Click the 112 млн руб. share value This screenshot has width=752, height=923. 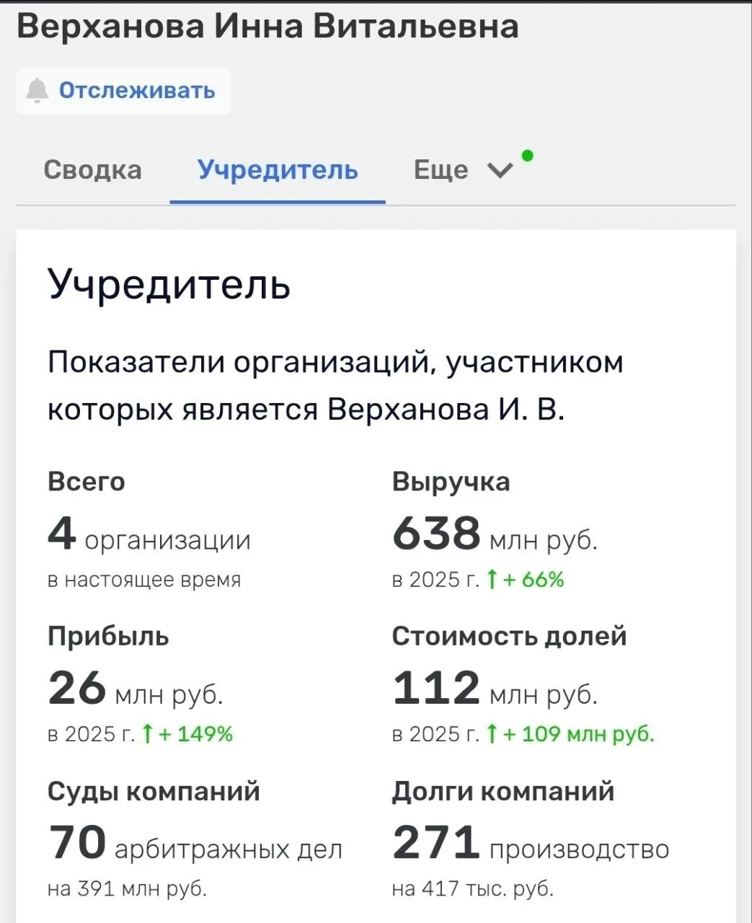coord(495,689)
